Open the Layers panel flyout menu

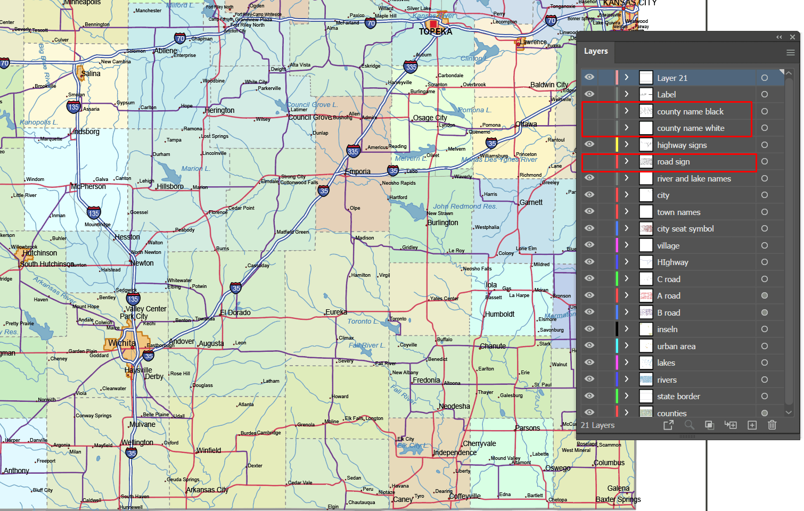790,52
